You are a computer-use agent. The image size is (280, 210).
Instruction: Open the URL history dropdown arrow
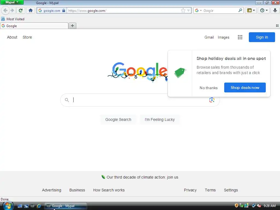pos(188,11)
